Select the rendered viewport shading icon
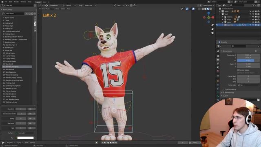261x147 pixels. click(210, 9)
